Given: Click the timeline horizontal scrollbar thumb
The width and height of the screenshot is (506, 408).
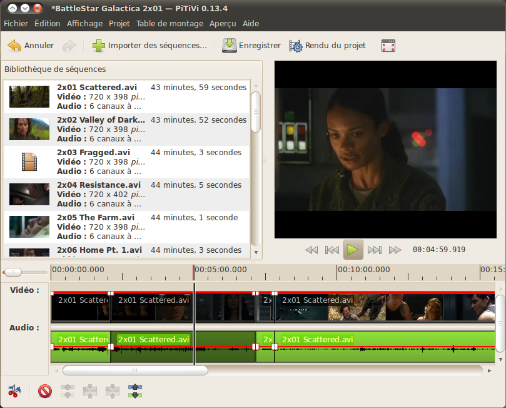Looking at the screenshot, I should tap(135, 370).
